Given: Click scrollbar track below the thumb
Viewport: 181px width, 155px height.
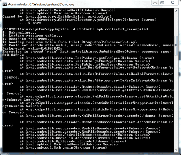Looking at the screenshot, I should tap(176, 101).
